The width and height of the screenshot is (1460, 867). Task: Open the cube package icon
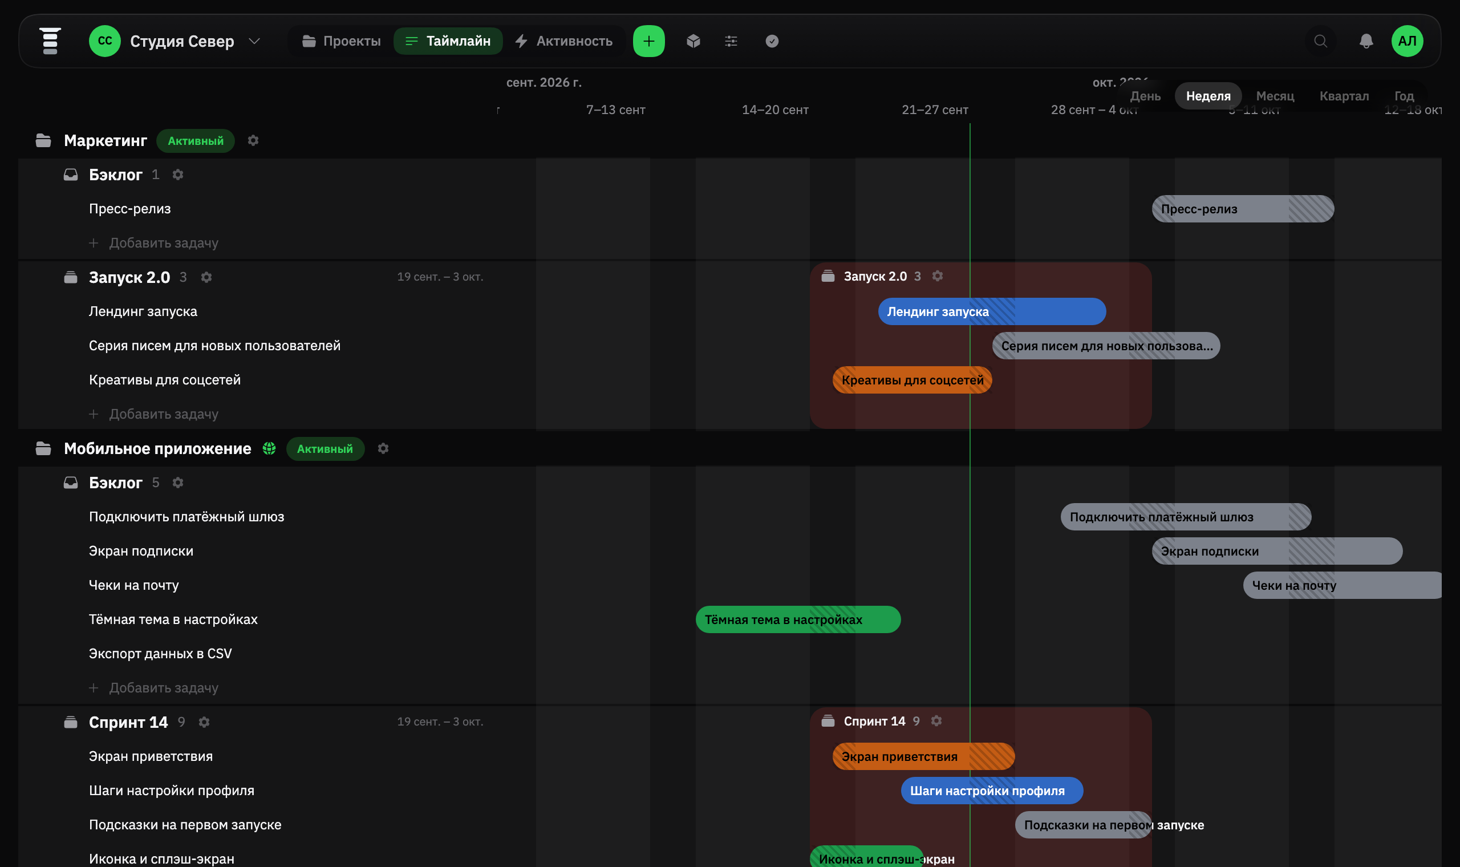point(693,41)
